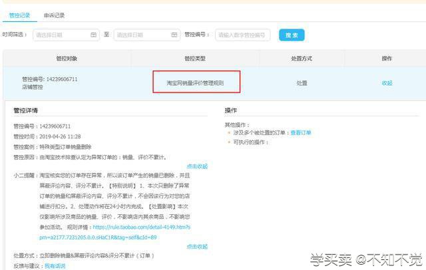Click the end date input field

[147, 35]
